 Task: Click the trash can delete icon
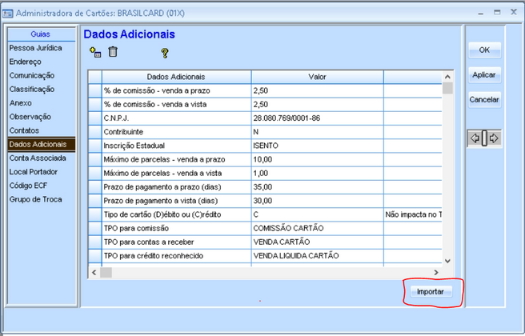coord(113,52)
